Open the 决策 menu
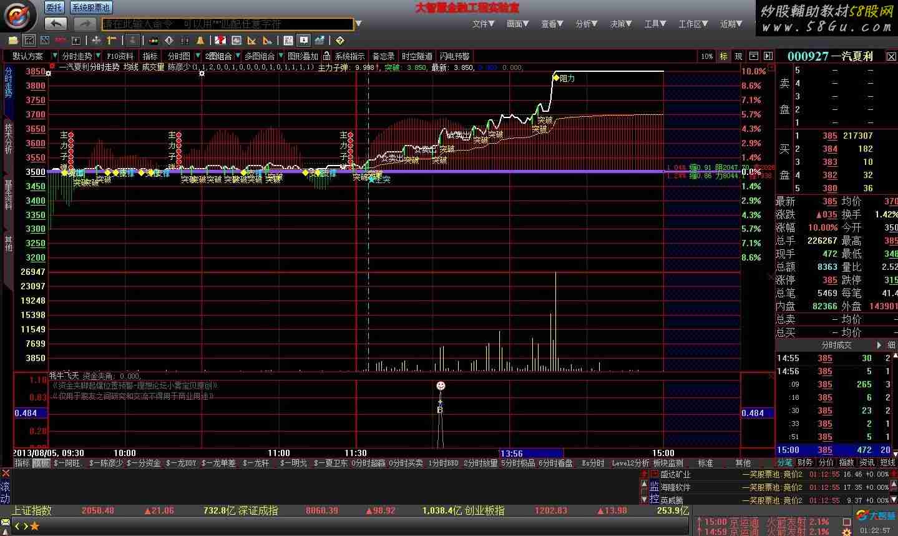Image resolution: width=898 pixels, height=536 pixels. coord(622,24)
